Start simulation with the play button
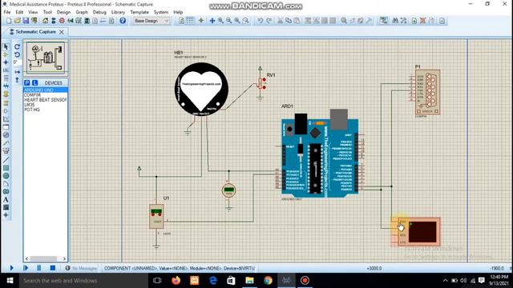Image resolution: width=513 pixels, height=288 pixels. pyautogui.click(x=11, y=268)
